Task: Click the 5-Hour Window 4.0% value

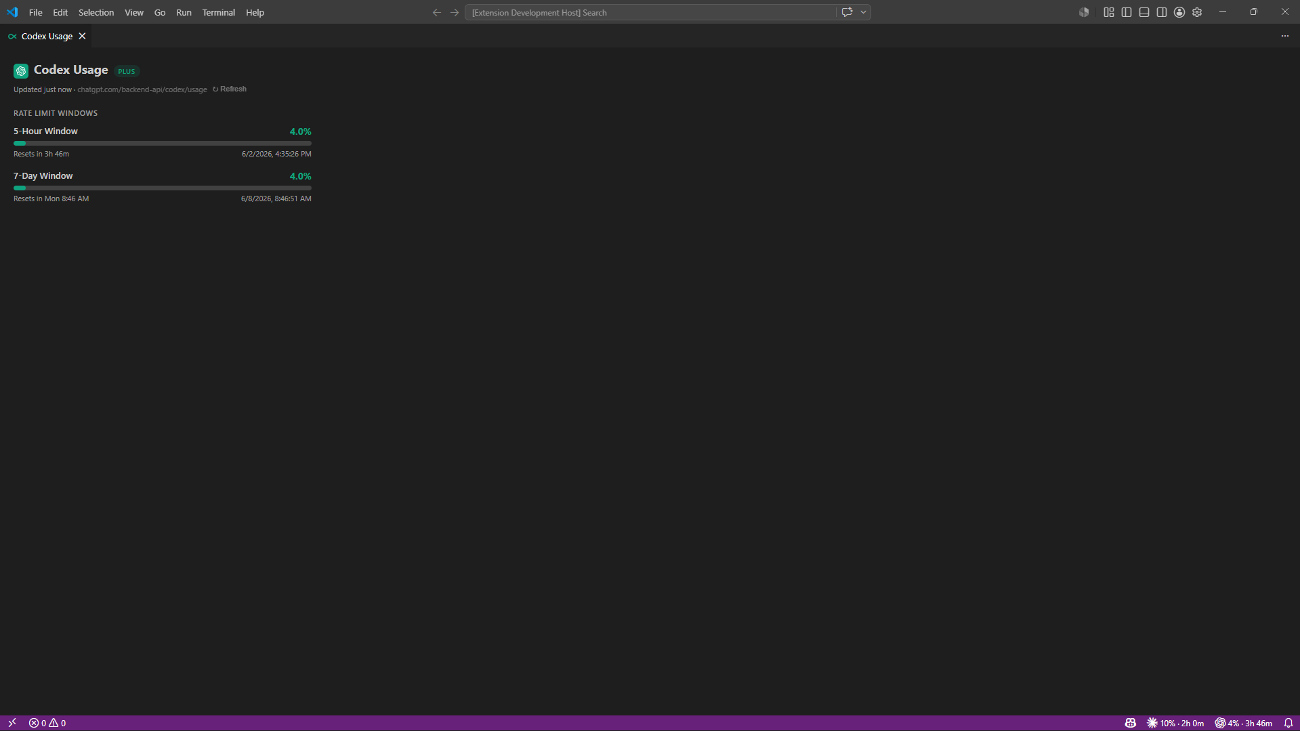Action: coord(300,131)
